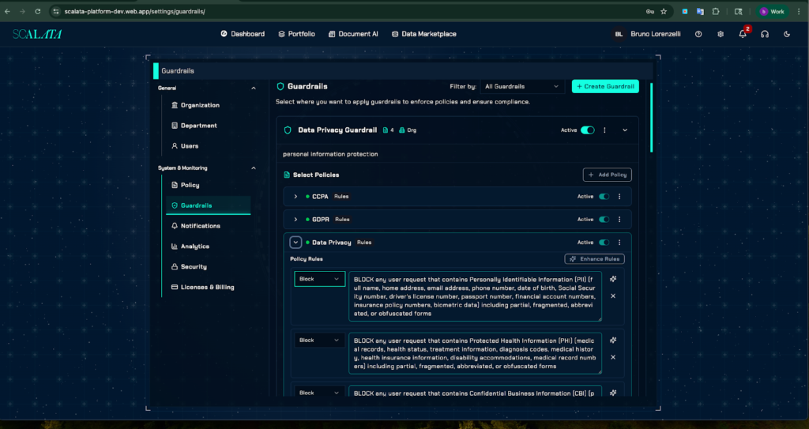Open Data Privacy Guardrail three-dot menu
This screenshot has height=429, width=809.
tap(604, 130)
